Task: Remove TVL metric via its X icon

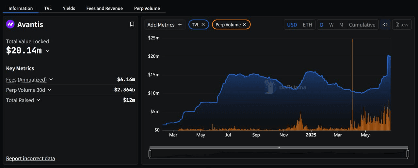Action: 203,24
